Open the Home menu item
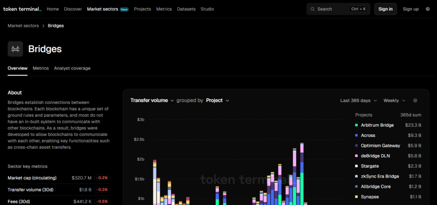 click(x=52, y=9)
